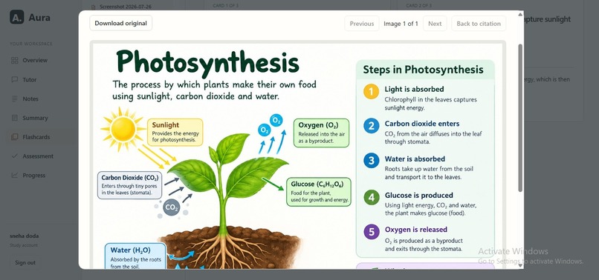Click the Download original button
This screenshot has width=599, height=280.
(120, 23)
